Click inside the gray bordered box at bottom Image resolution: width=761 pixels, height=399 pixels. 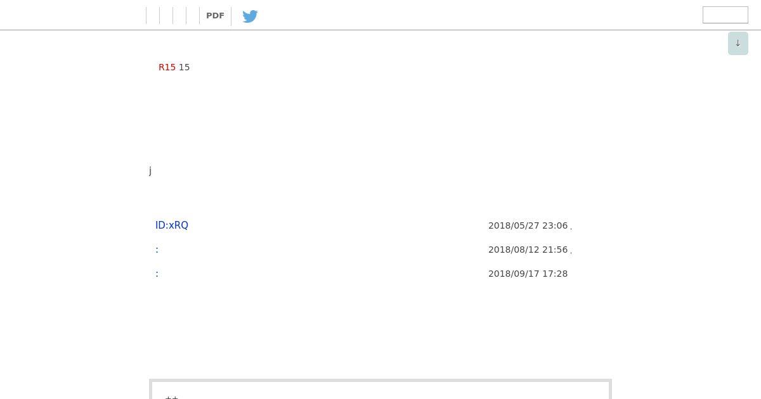tap(380, 389)
